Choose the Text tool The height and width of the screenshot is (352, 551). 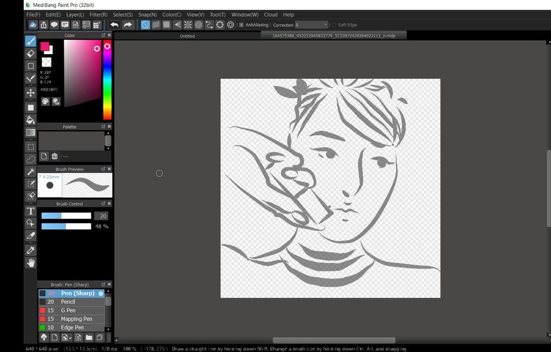coord(31,211)
